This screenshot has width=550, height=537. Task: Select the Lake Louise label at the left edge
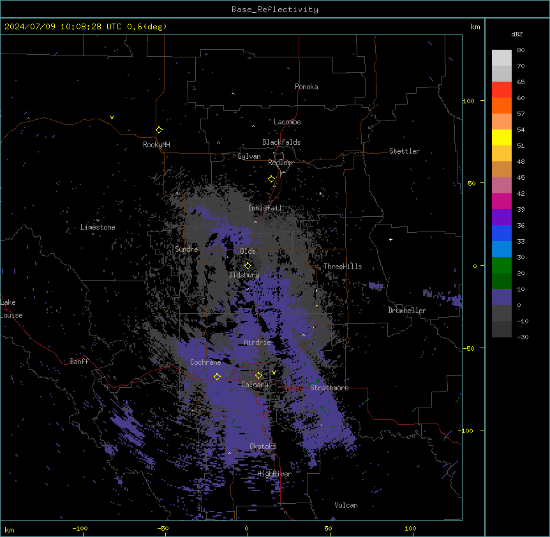click(x=11, y=309)
